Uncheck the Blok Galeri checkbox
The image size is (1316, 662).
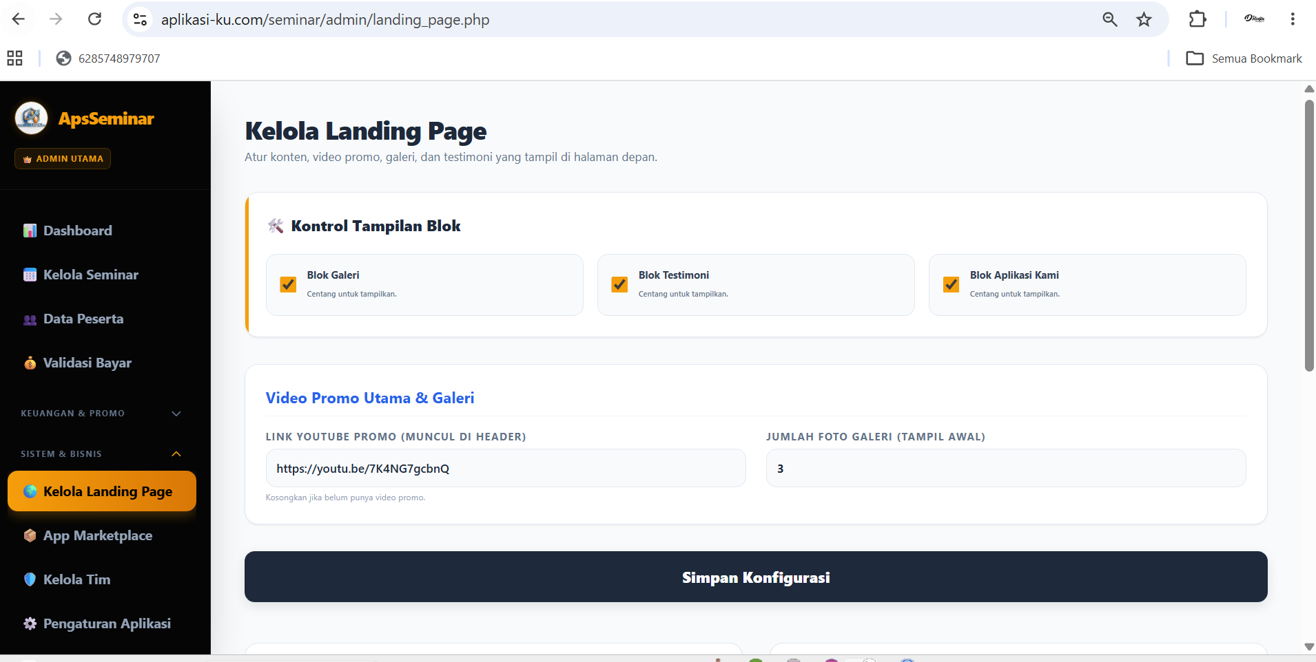288,284
